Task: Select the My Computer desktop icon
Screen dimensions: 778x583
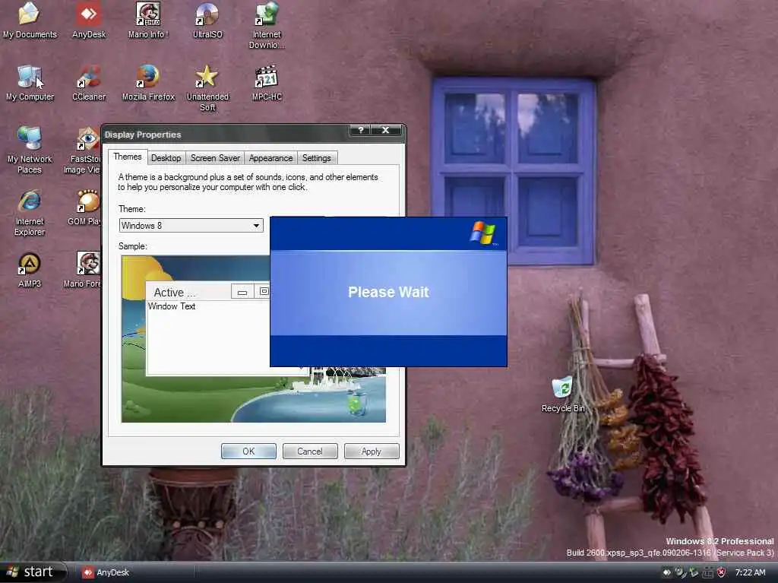Action: [x=30, y=82]
